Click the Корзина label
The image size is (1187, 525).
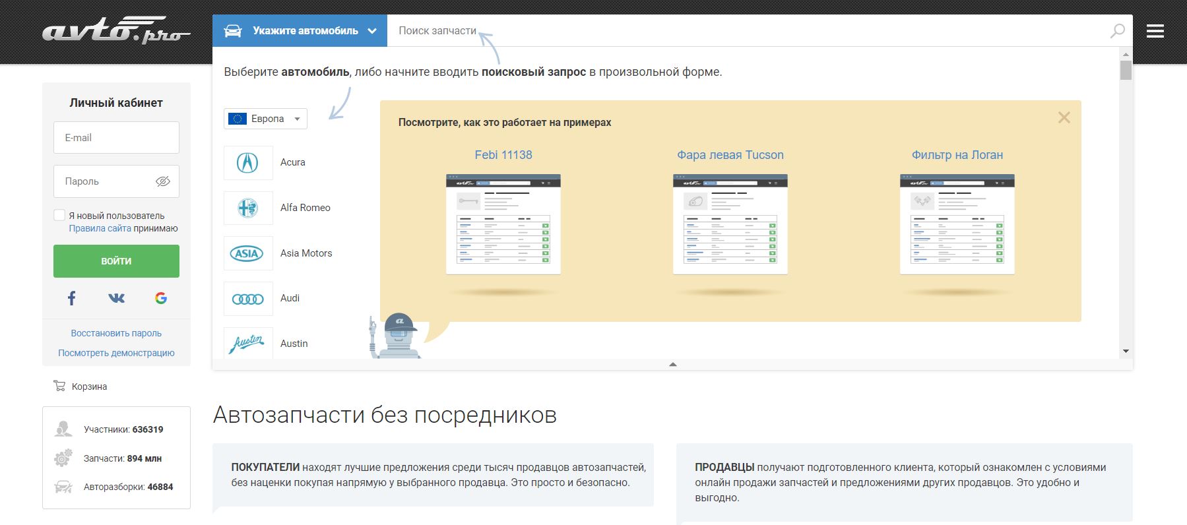89,386
